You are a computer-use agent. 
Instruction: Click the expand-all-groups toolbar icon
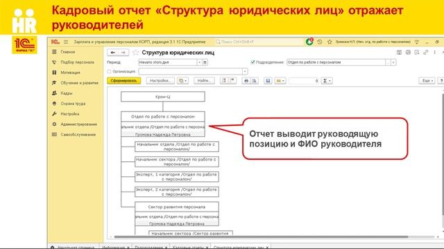(224, 81)
